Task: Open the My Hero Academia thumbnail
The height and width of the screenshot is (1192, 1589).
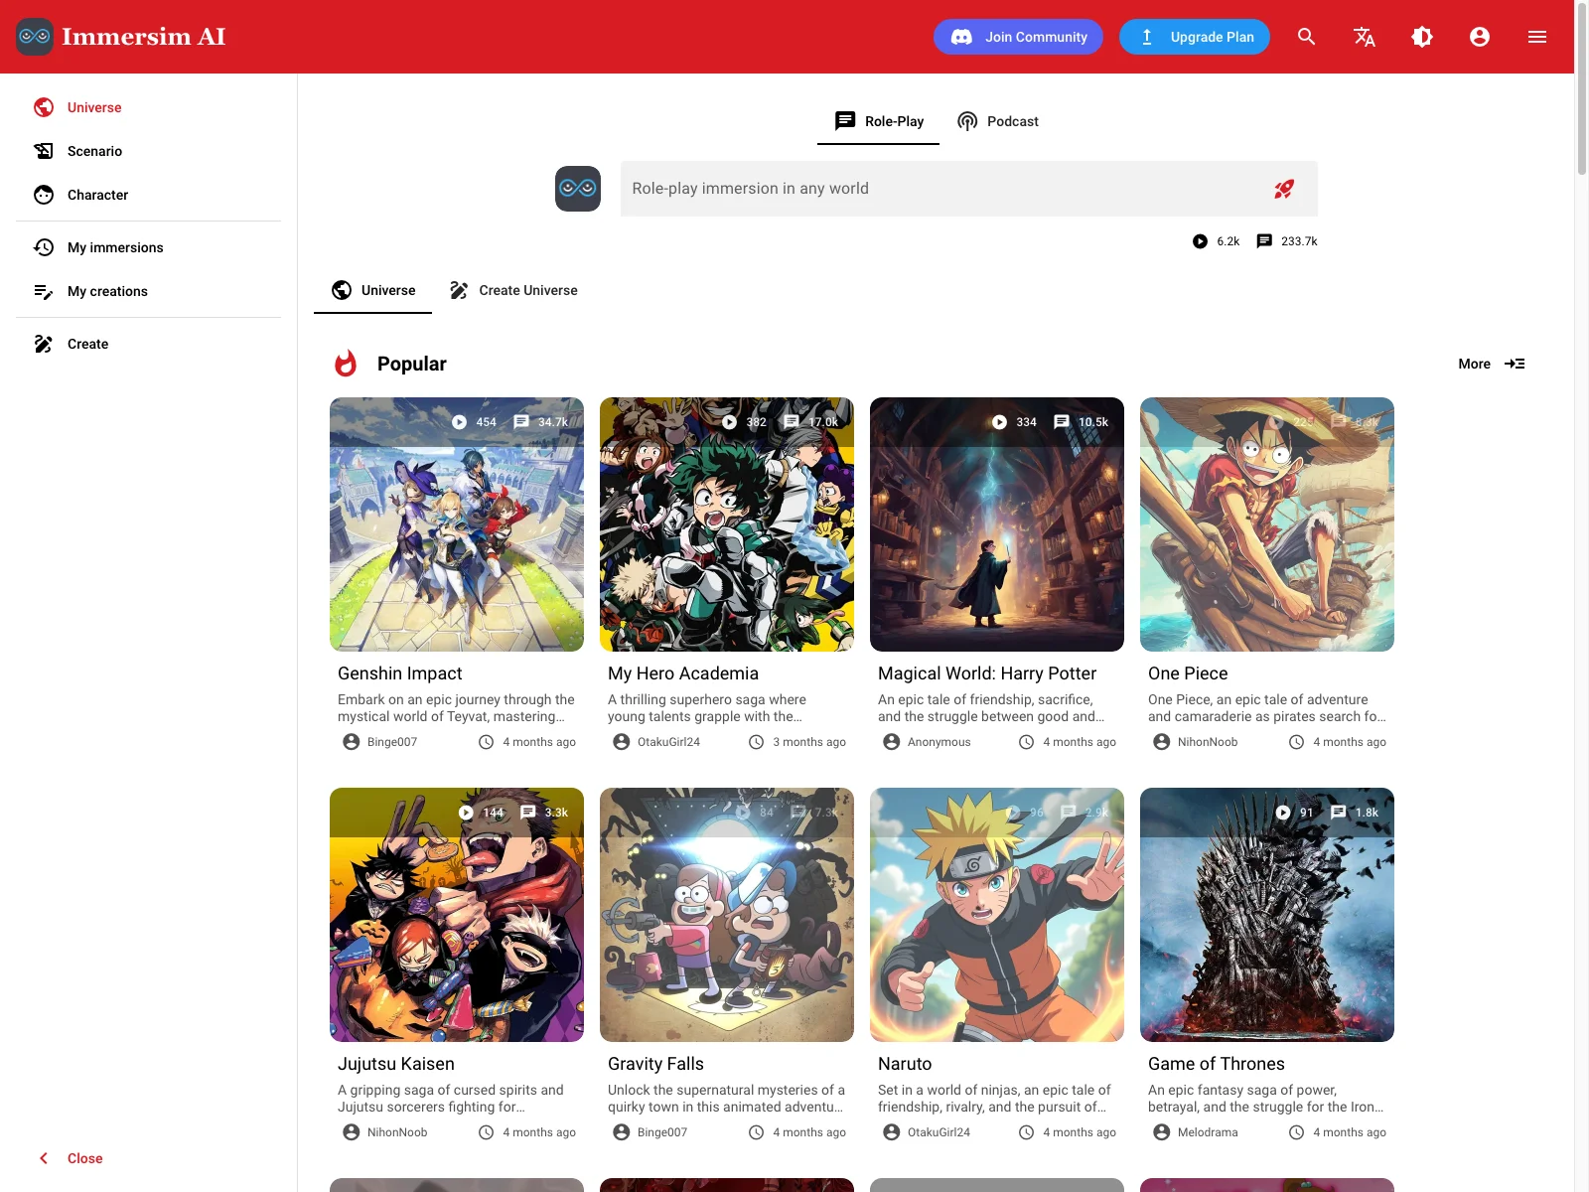Action: coord(727,524)
